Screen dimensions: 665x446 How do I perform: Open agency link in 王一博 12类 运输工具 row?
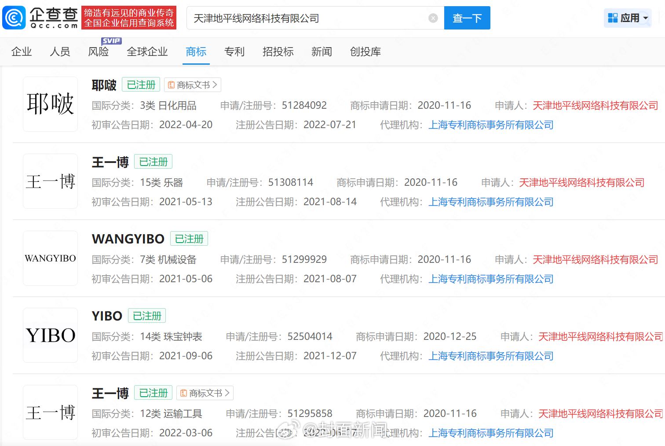click(491, 433)
